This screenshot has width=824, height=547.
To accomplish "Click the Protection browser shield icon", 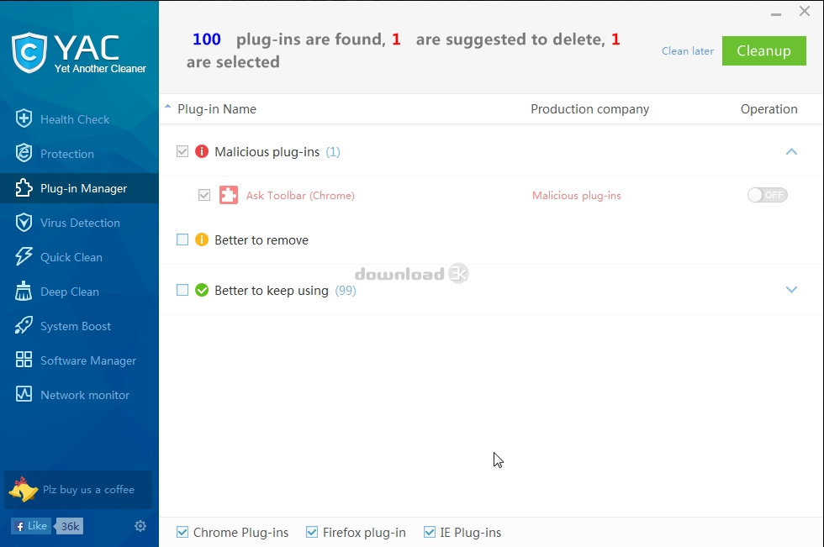I will click(x=24, y=153).
